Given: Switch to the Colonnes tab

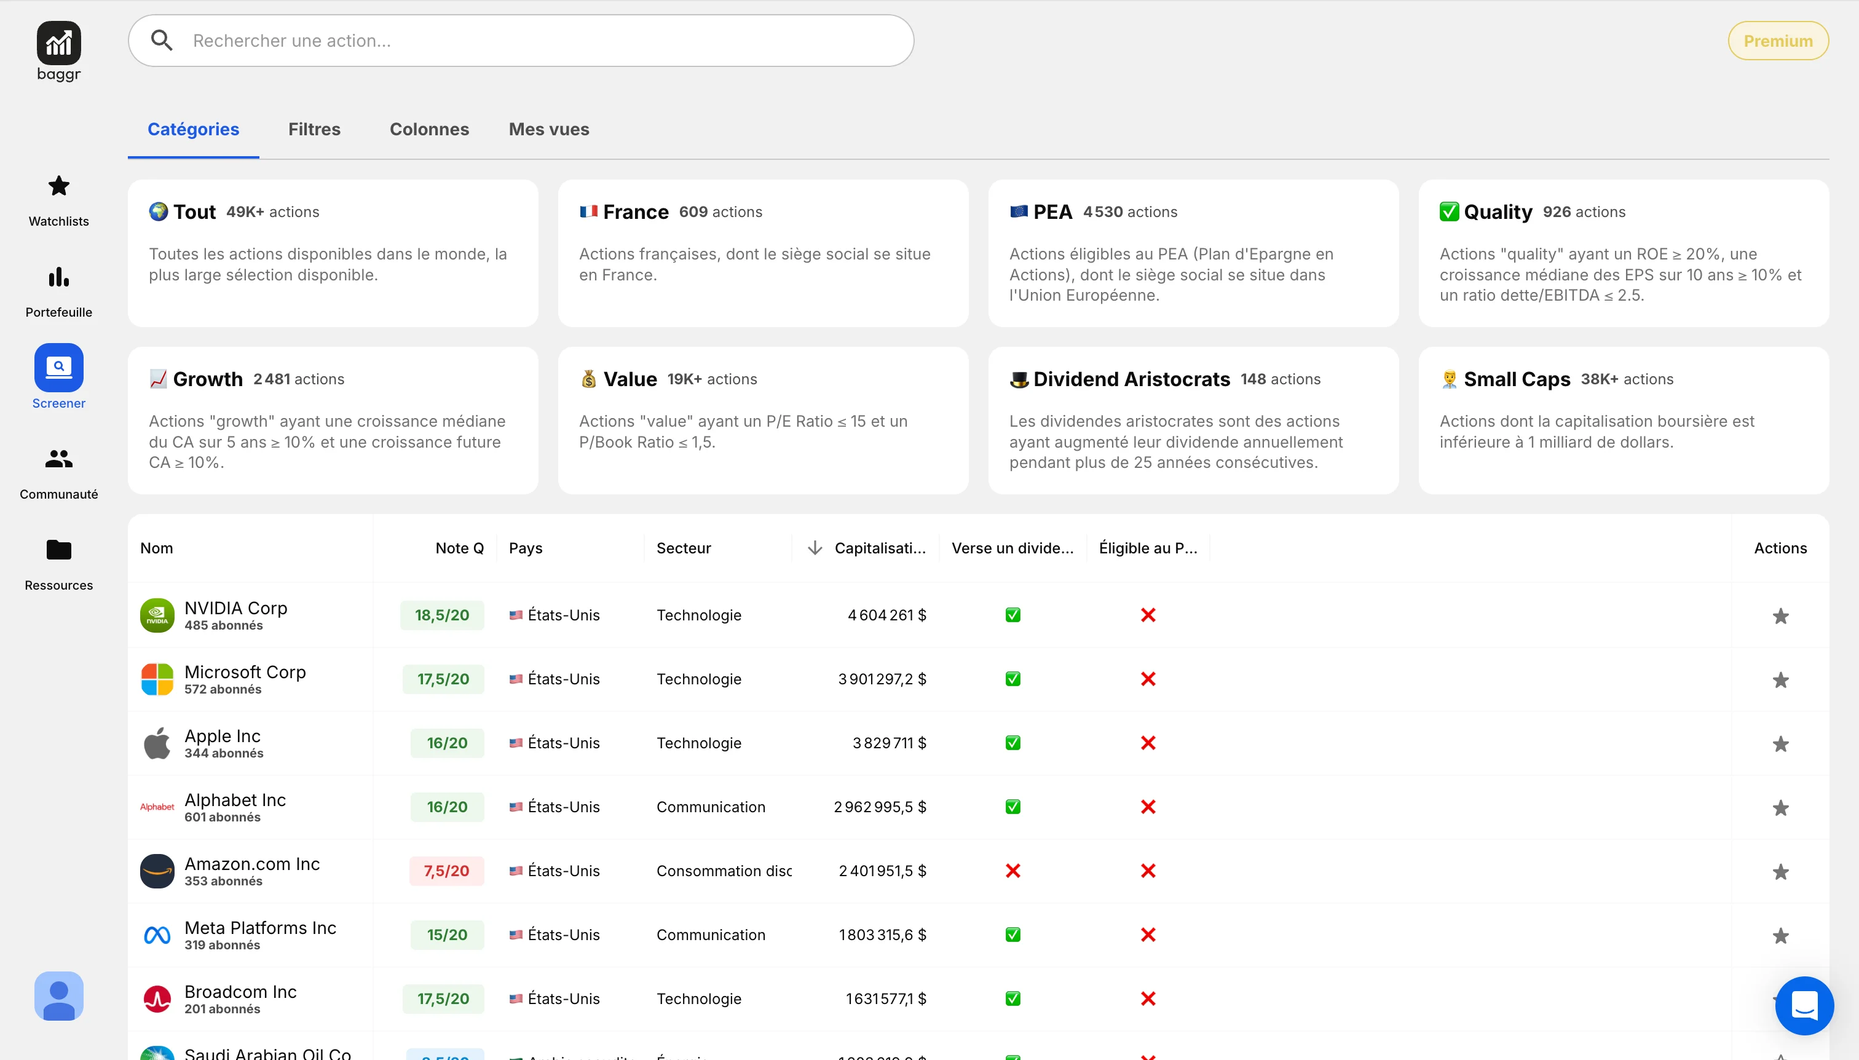Looking at the screenshot, I should (x=428, y=129).
